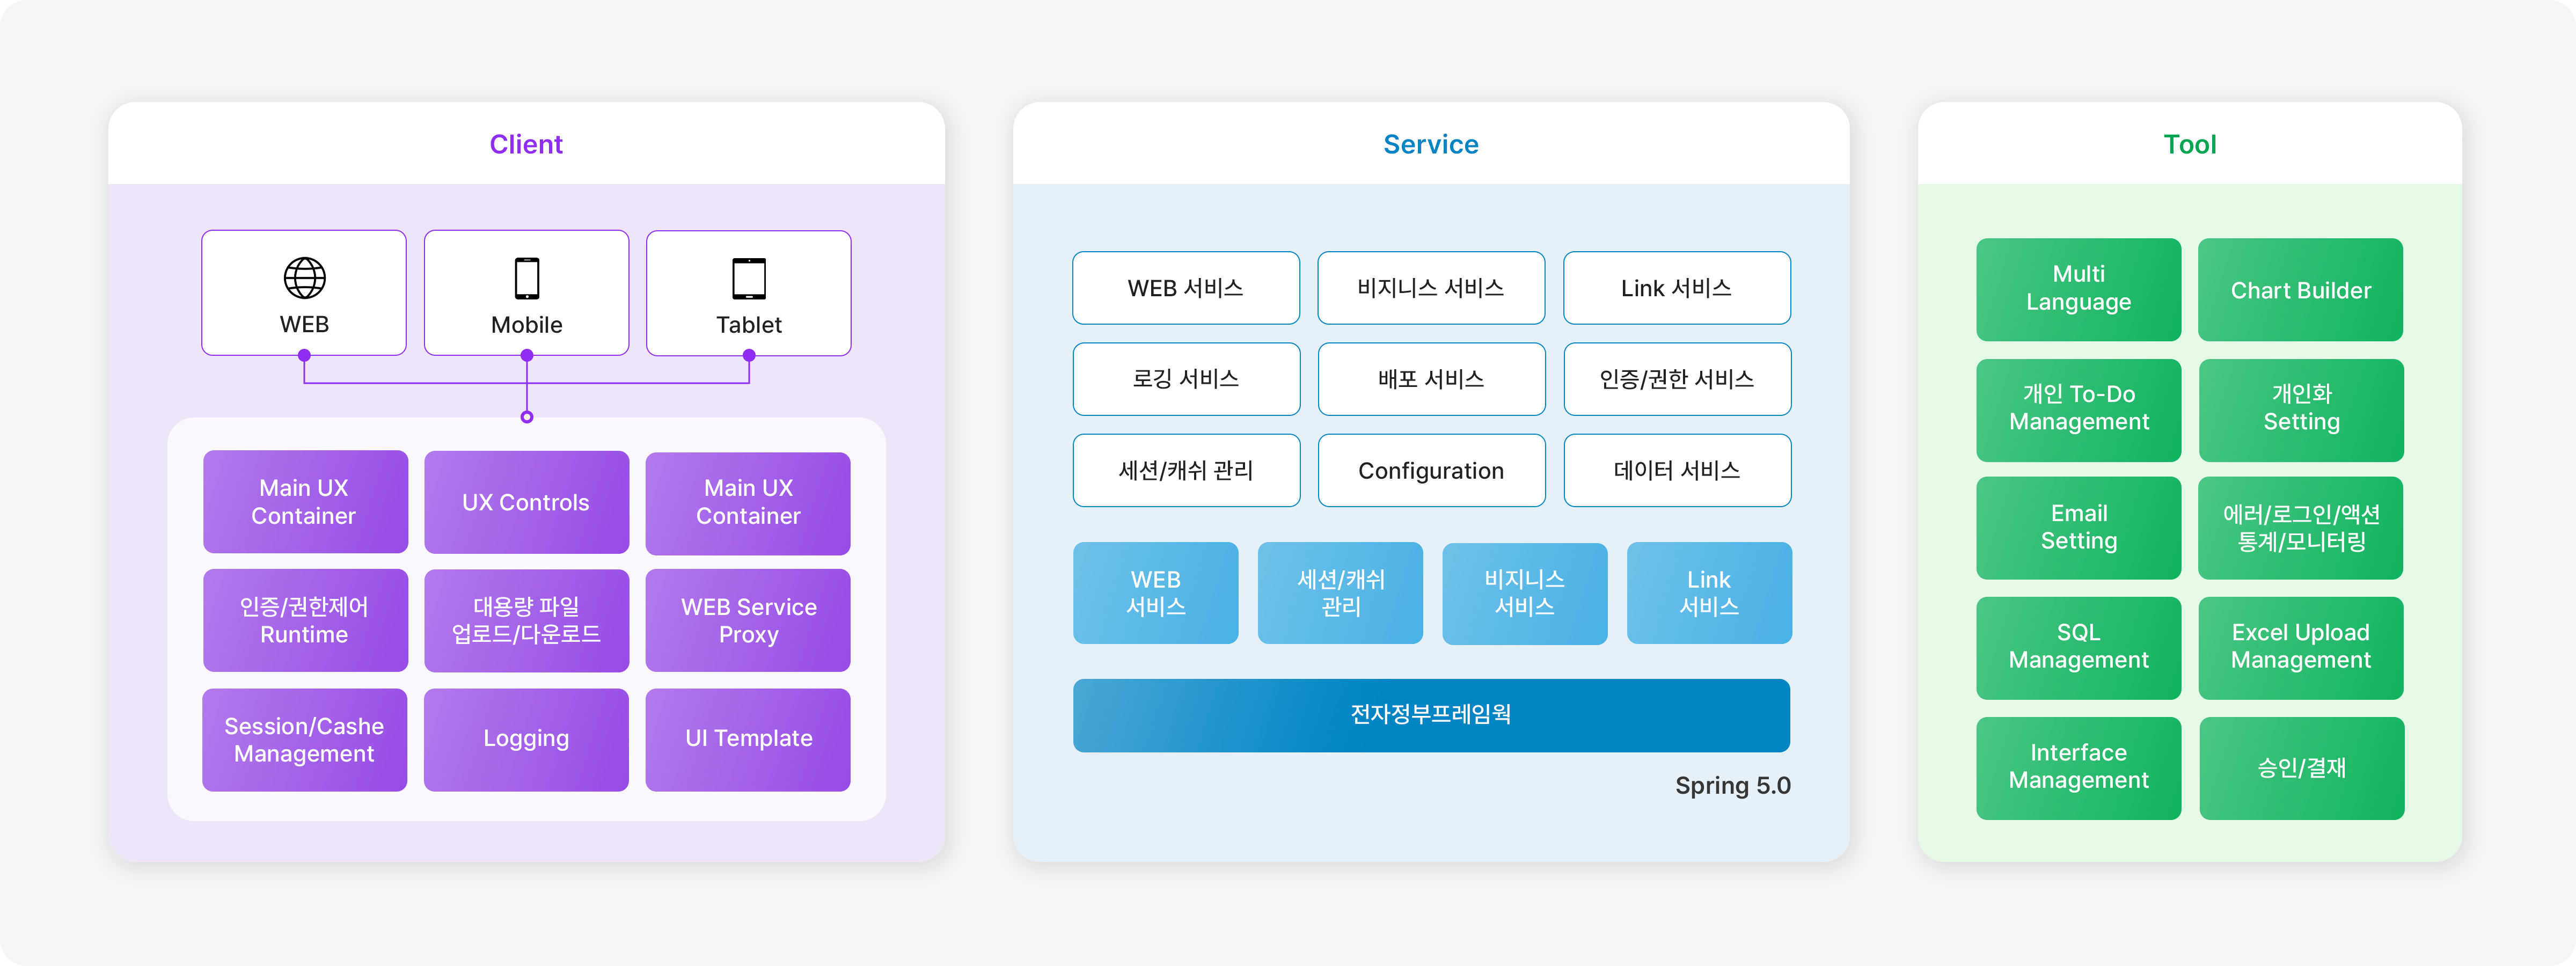The height and width of the screenshot is (966, 2576).
Task: Click the Tablet device icon
Action: (x=749, y=279)
